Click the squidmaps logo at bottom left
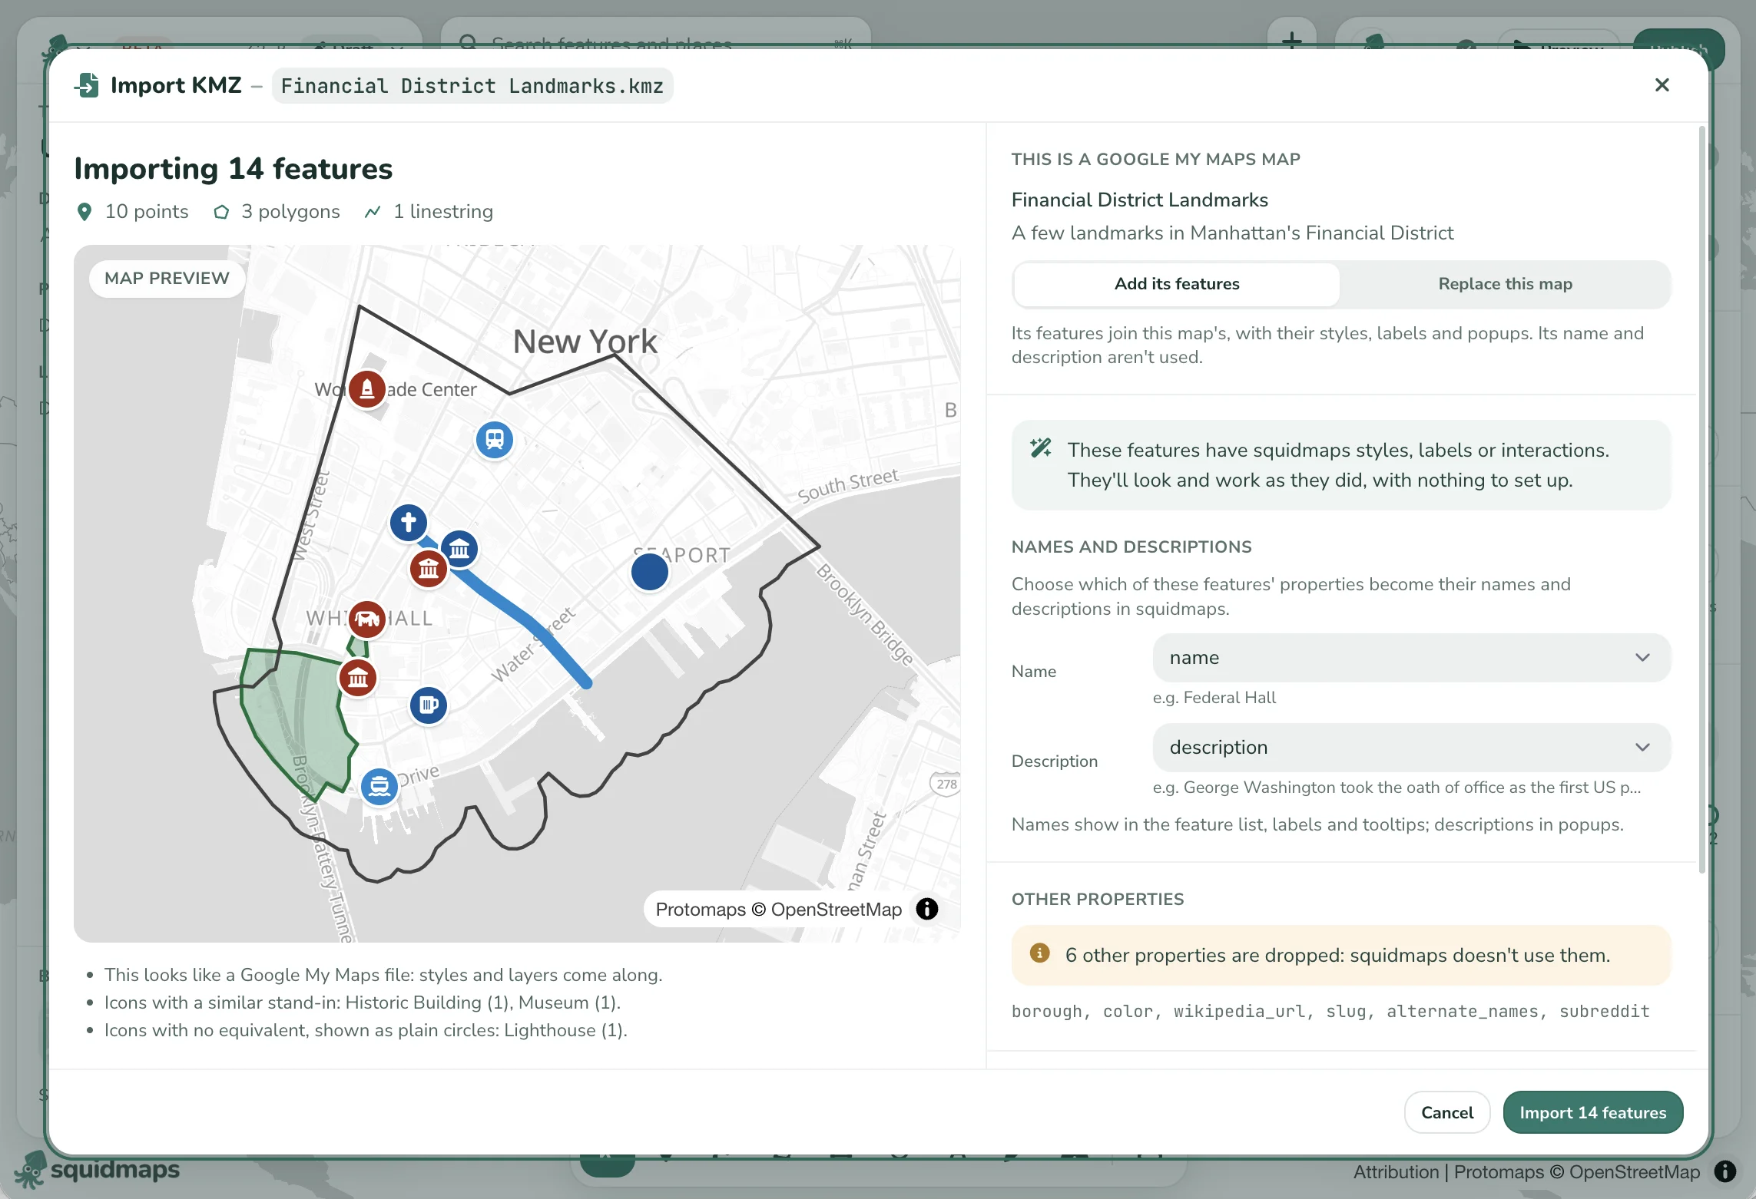1756x1199 pixels. coord(98,1171)
